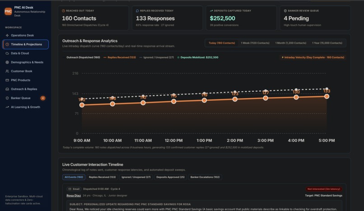Click the people icon beside Customer Book
The width and height of the screenshot is (364, 211).
(x=7, y=71)
